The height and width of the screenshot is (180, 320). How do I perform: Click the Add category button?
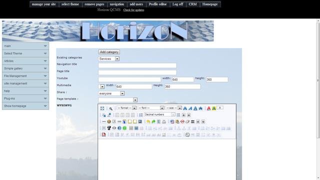[109, 52]
